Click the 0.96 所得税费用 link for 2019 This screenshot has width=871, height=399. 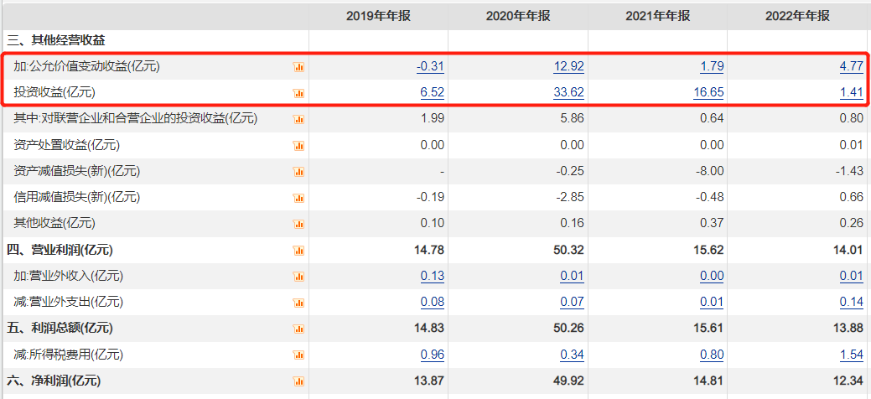pyautogui.click(x=433, y=355)
